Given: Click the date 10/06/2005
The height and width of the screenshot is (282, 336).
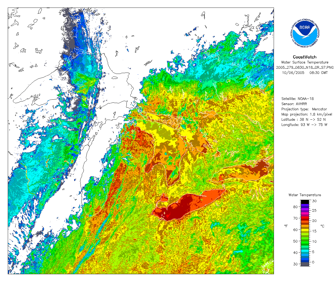Looking at the screenshot, I should (x=293, y=73).
